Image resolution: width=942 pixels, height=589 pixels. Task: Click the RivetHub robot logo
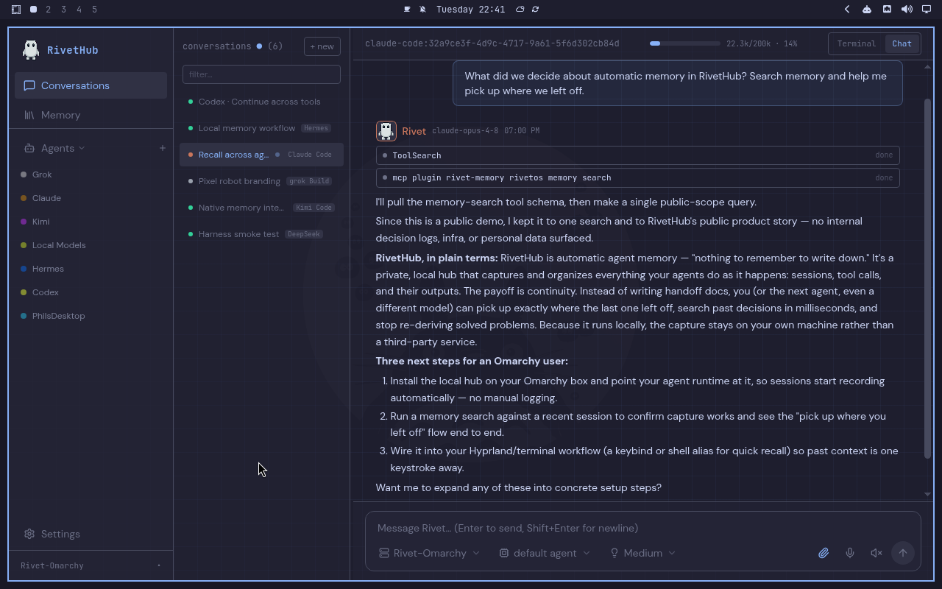click(31, 49)
